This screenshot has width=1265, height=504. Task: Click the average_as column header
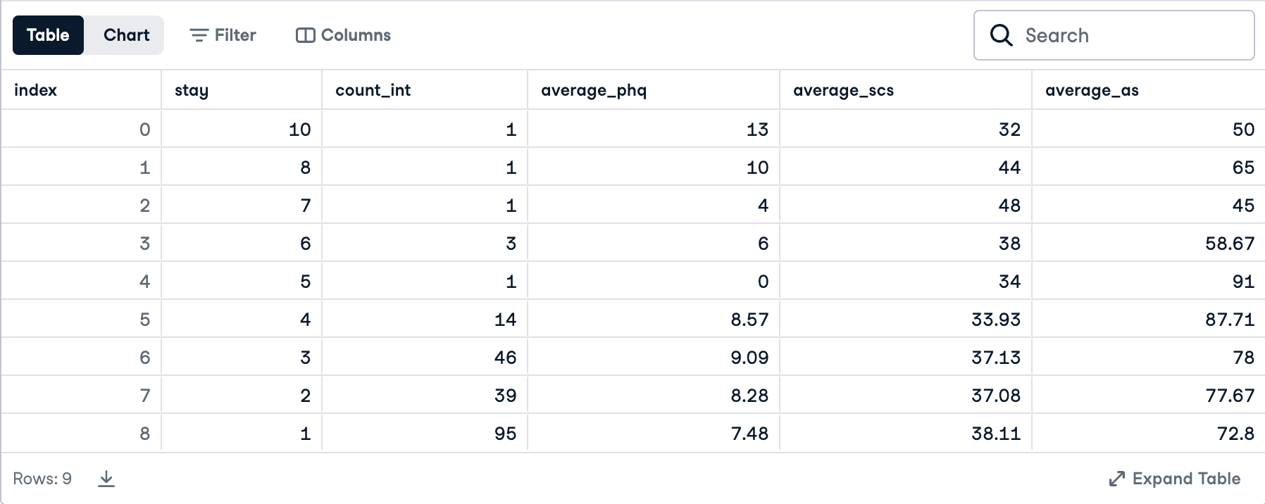[1148, 90]
